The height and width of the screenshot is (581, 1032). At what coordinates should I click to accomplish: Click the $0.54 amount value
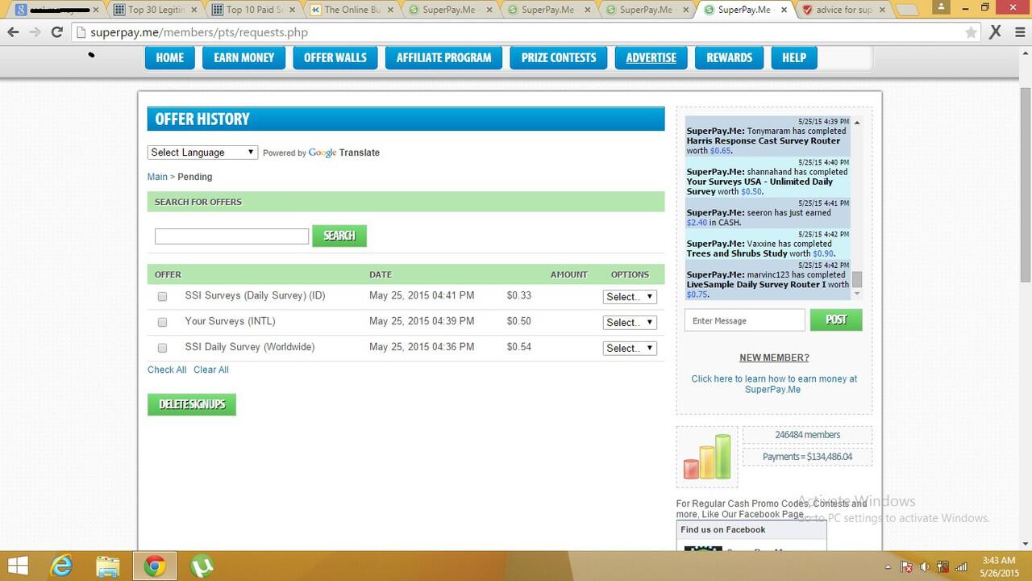[x=519, y=347]
